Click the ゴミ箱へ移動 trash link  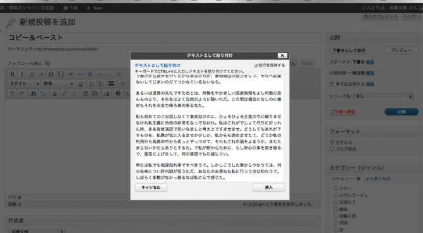pos(342,112)
